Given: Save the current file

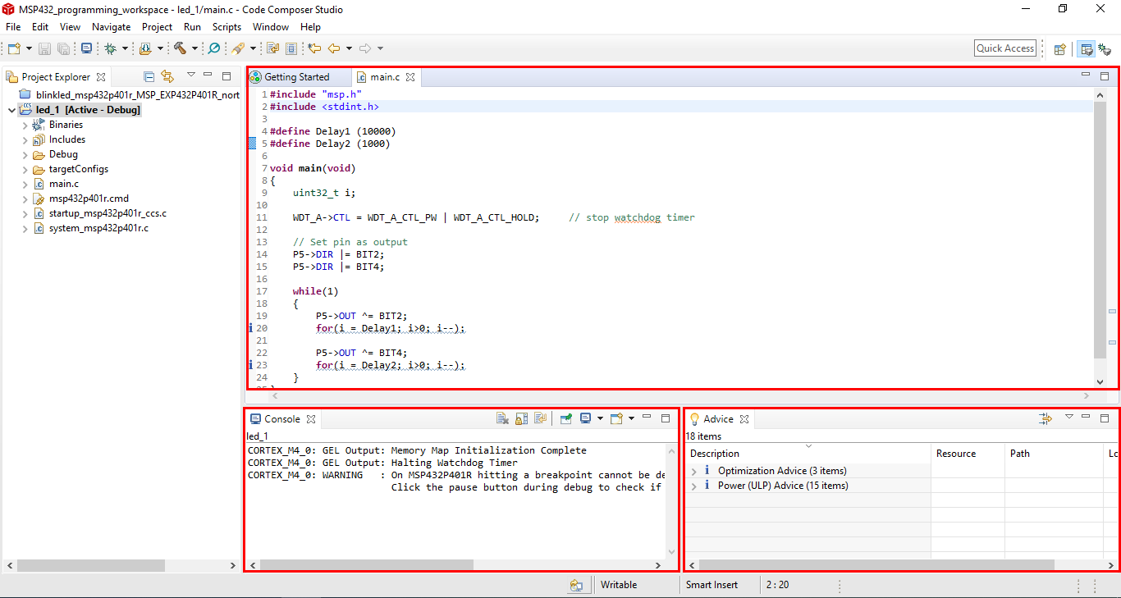Looking at the screenshot, I should click(43, 48).
